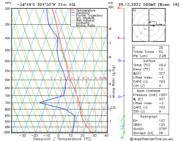The height and width of the screenshot is (141, 182).
Task: Click the Most Unstable CIN value 4
Action: [x=160, y=111]
